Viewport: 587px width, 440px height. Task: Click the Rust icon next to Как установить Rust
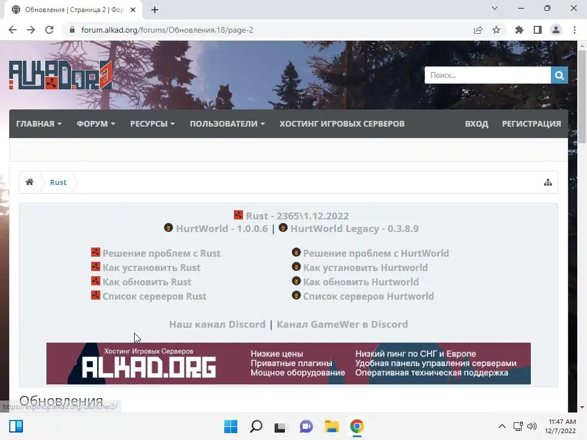coord(96,266)
